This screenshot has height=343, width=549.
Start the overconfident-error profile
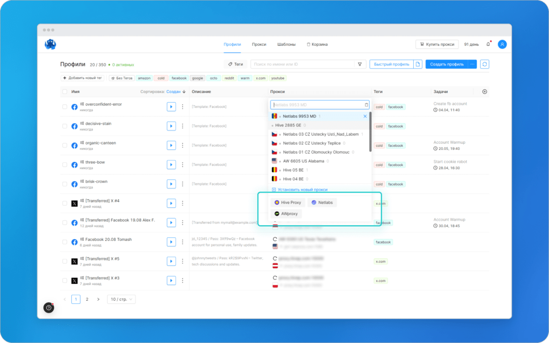pyautogui.click(x=171, y=107)
